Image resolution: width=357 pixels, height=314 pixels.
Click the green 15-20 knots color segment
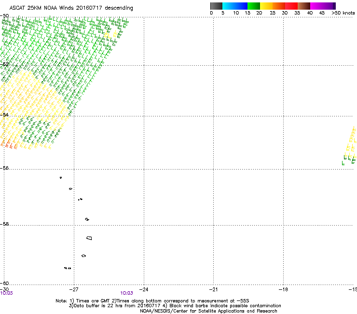(x=254, y=6)
